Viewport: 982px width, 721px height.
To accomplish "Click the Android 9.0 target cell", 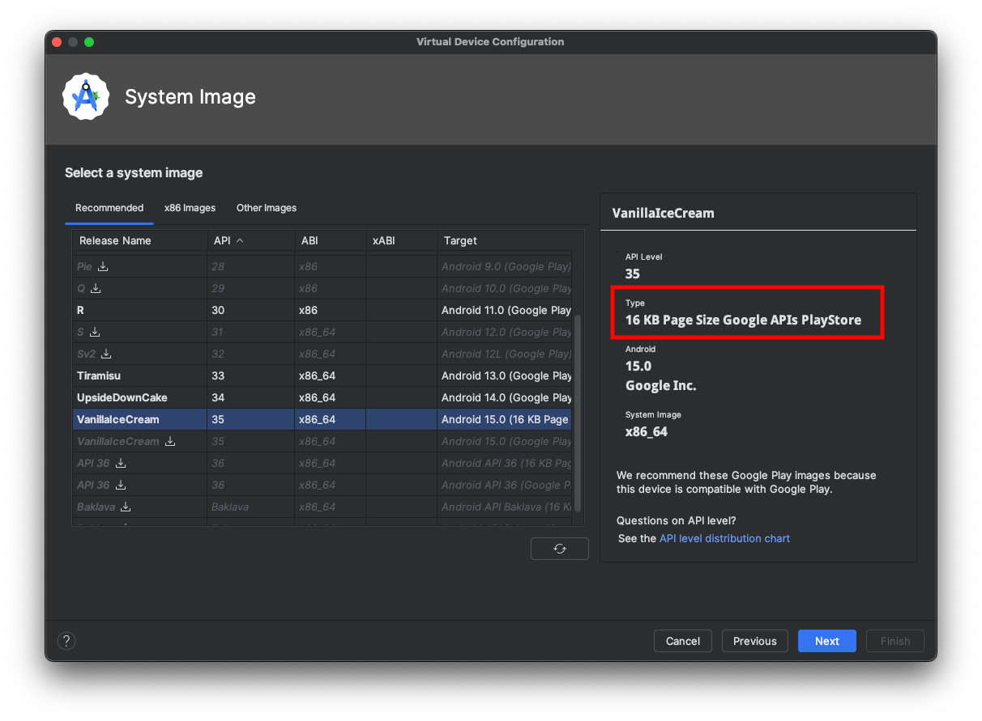I will 506,266.
